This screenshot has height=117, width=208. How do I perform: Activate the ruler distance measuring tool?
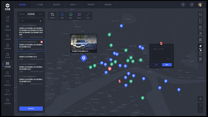point(200,34)
